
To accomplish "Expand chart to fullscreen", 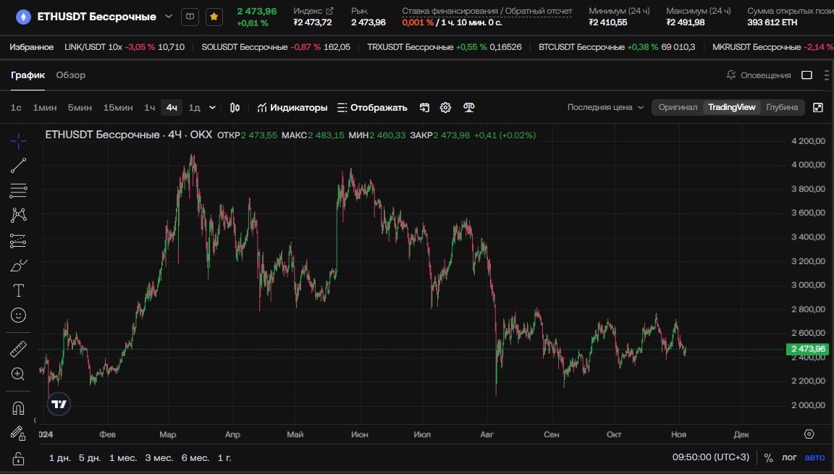I will tap(818, 107).
